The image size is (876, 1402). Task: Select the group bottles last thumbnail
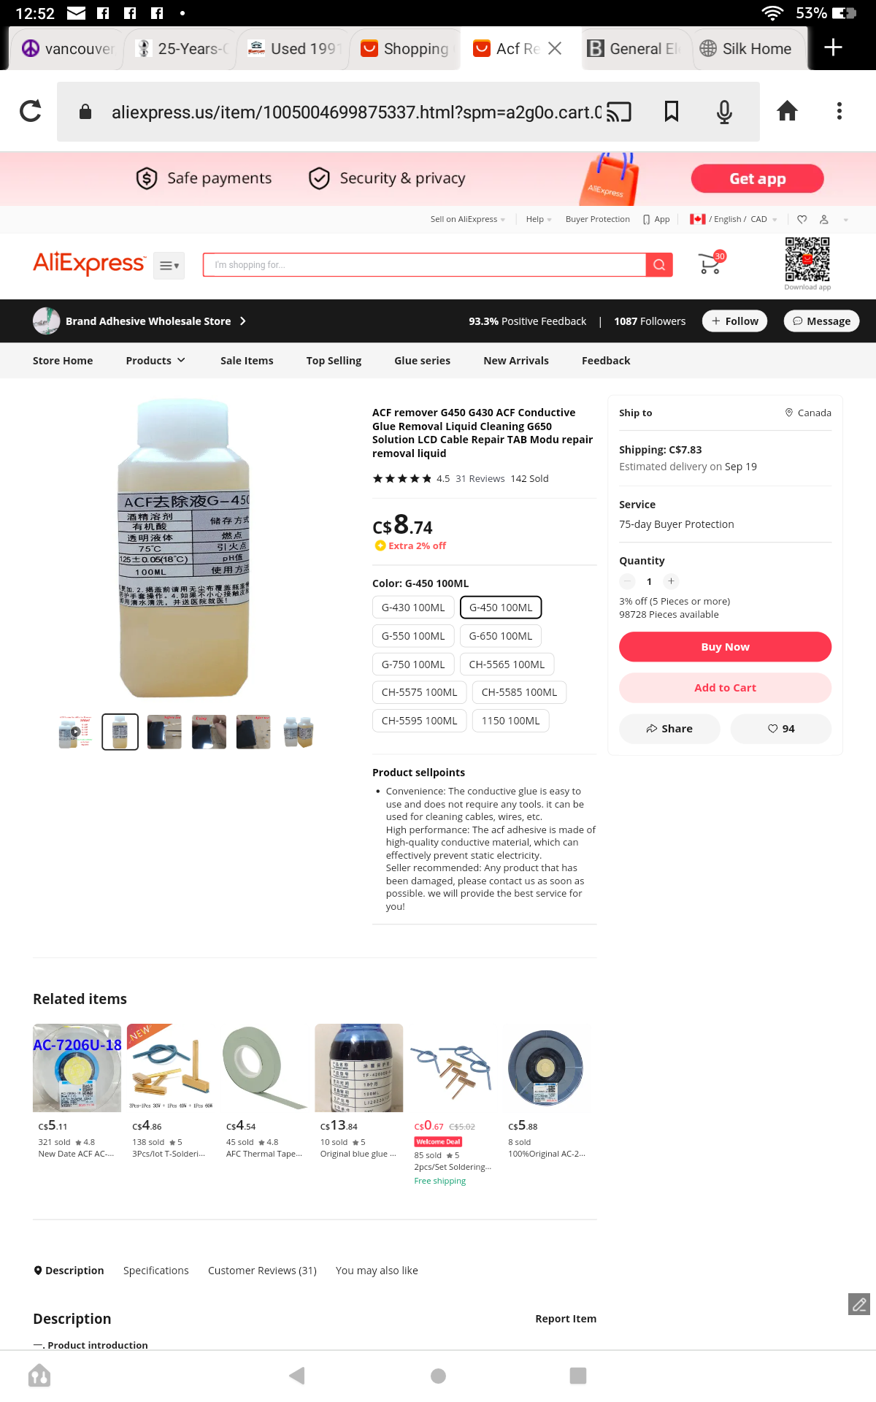click(298, 732)
